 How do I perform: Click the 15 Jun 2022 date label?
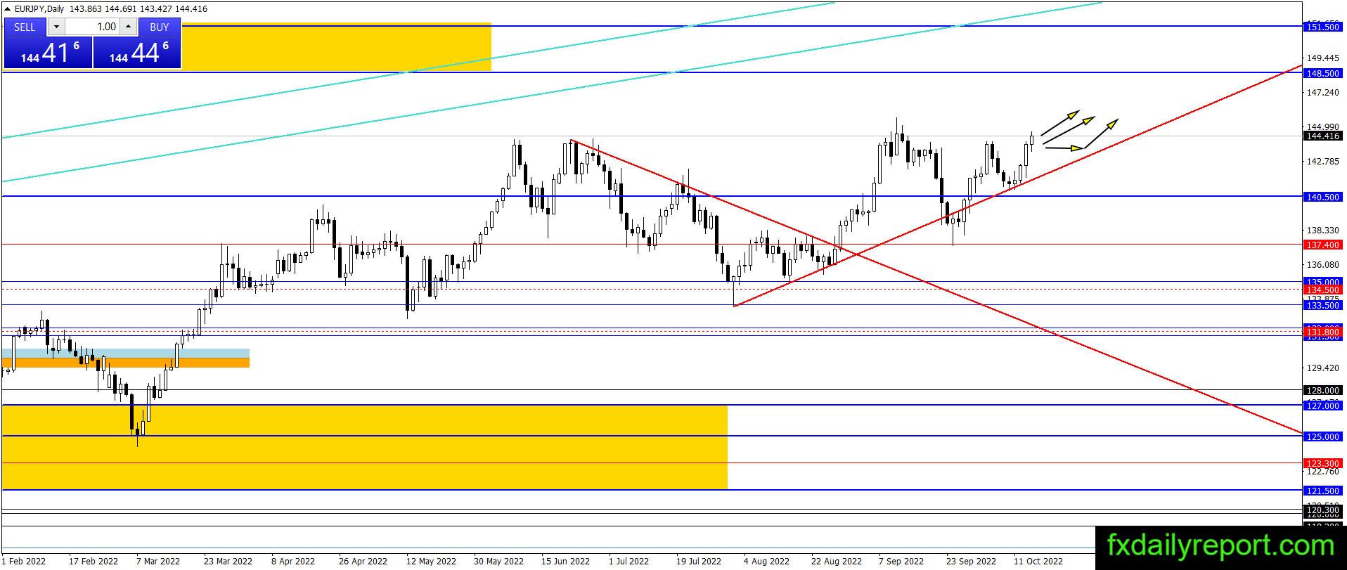click(x=565, y=561)
